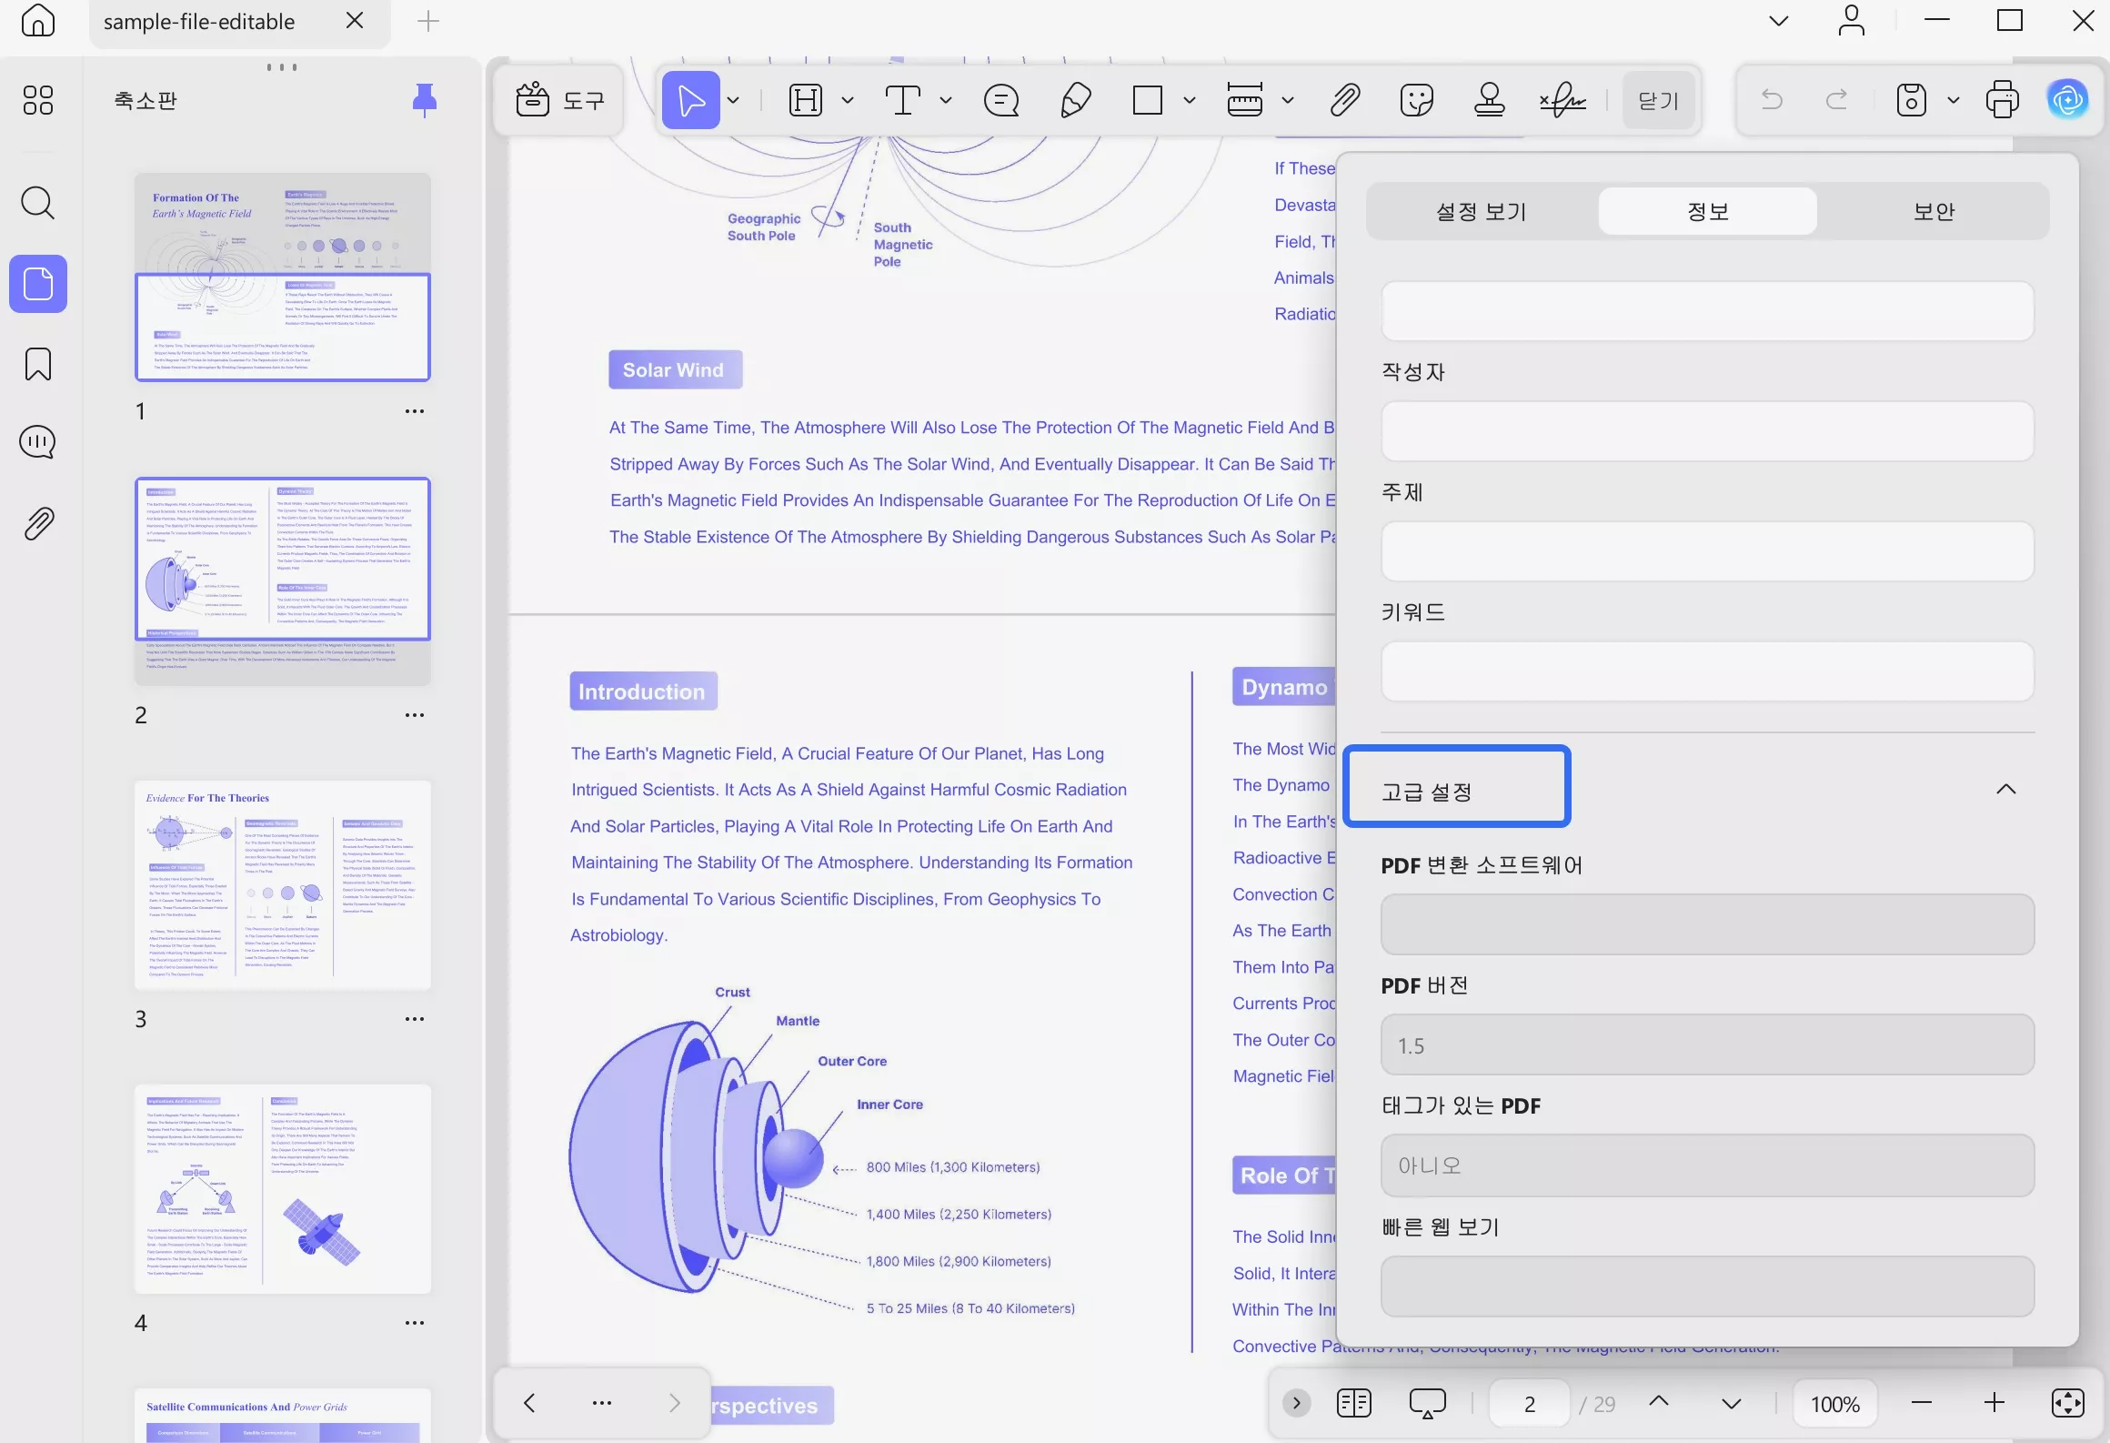Switch to the 설정 보기 tab
Screen dimensions: 2110x1443
click(x=1482, y=212)
